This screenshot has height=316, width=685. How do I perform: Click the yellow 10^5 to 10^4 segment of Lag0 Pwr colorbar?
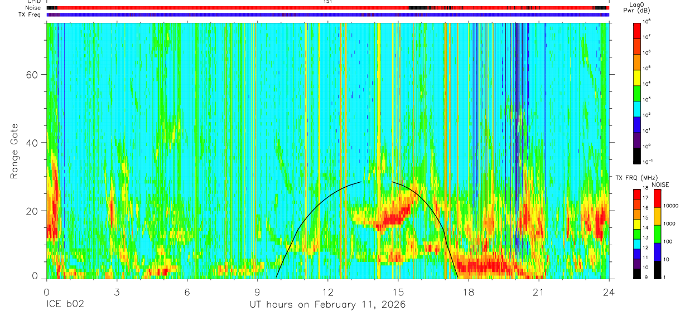coord(637,76)
